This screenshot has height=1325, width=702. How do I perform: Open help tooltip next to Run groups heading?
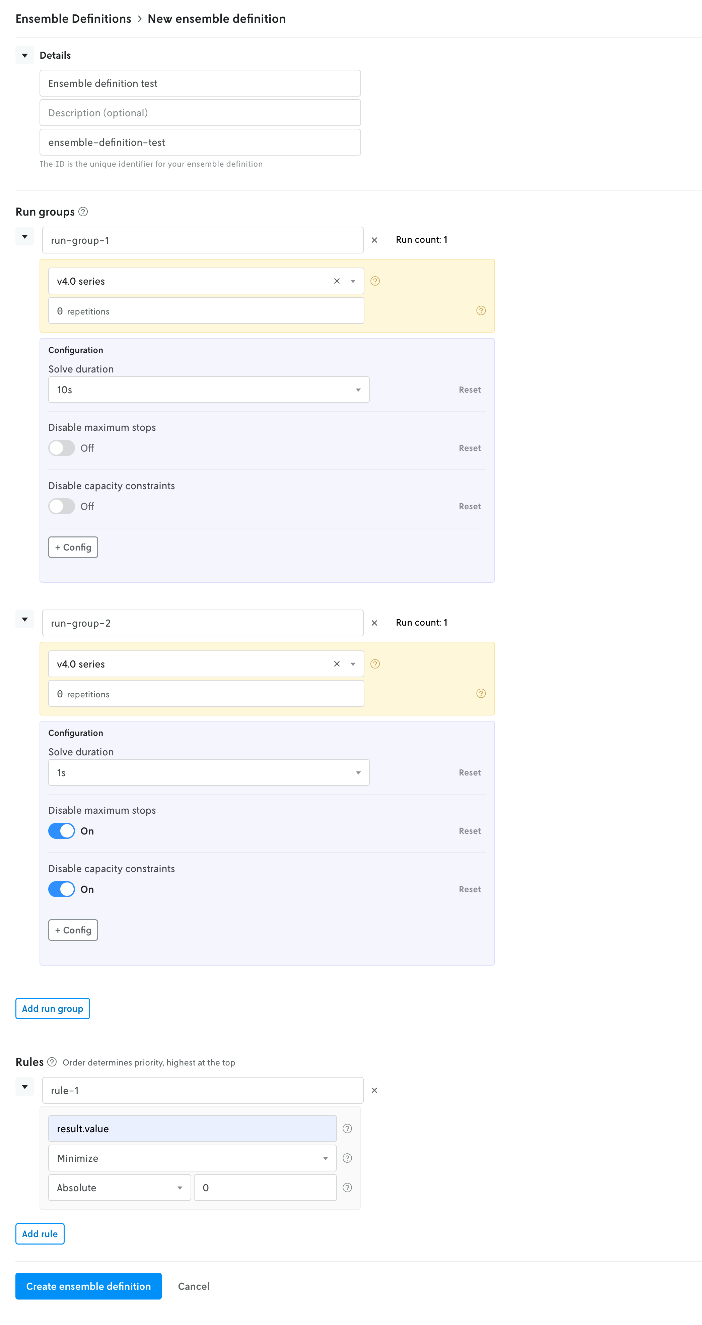tap(84, 212)
